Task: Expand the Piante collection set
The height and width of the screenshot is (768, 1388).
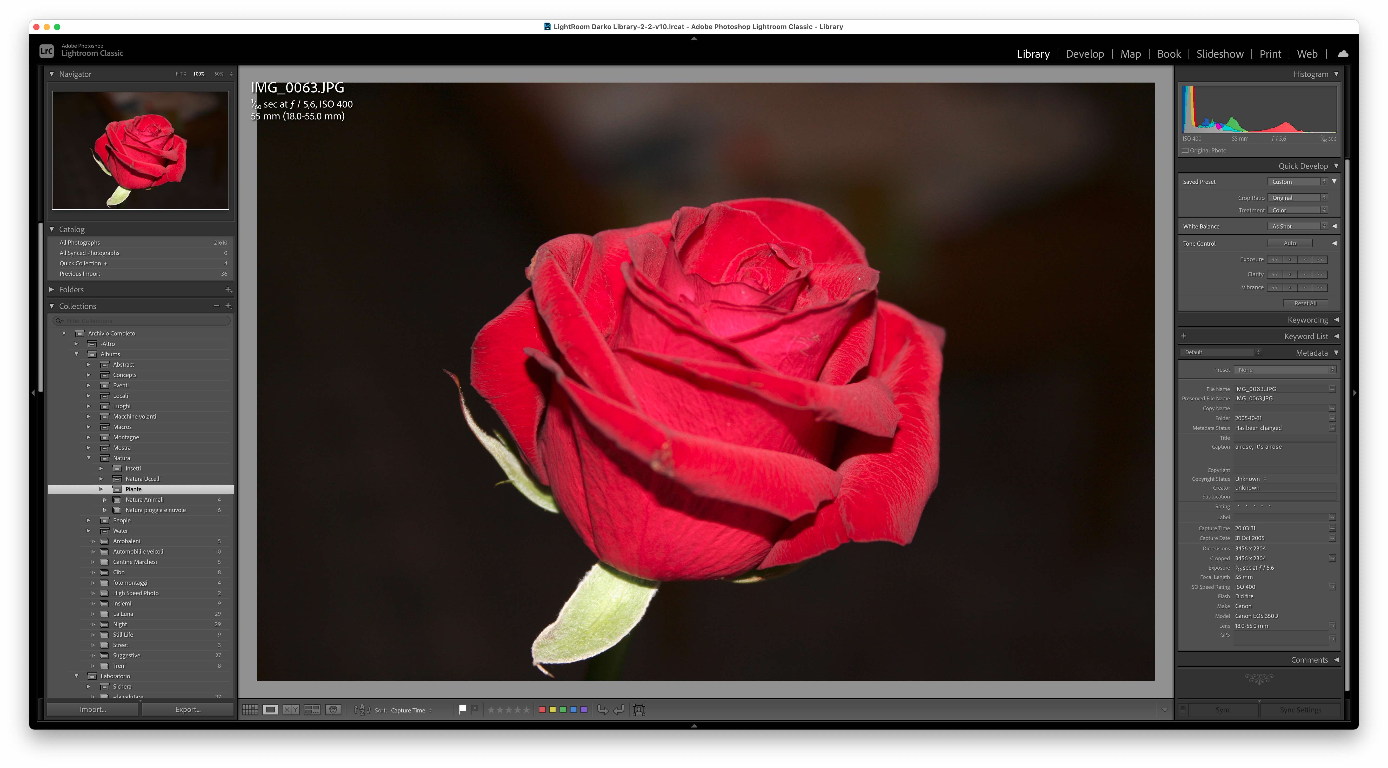Action: pos(101,489)
